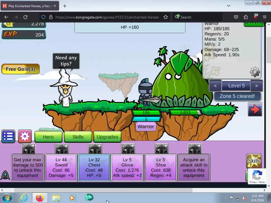The width and height of the screenshot is (271, 203).
Task: Bookmark this page with the star icon
Action: (x=166, y=17)
